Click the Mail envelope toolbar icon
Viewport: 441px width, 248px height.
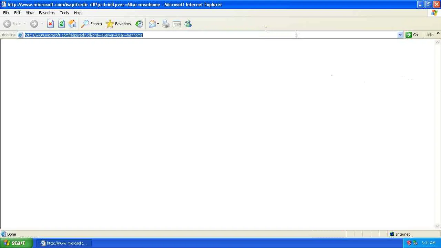click(152, 24)
